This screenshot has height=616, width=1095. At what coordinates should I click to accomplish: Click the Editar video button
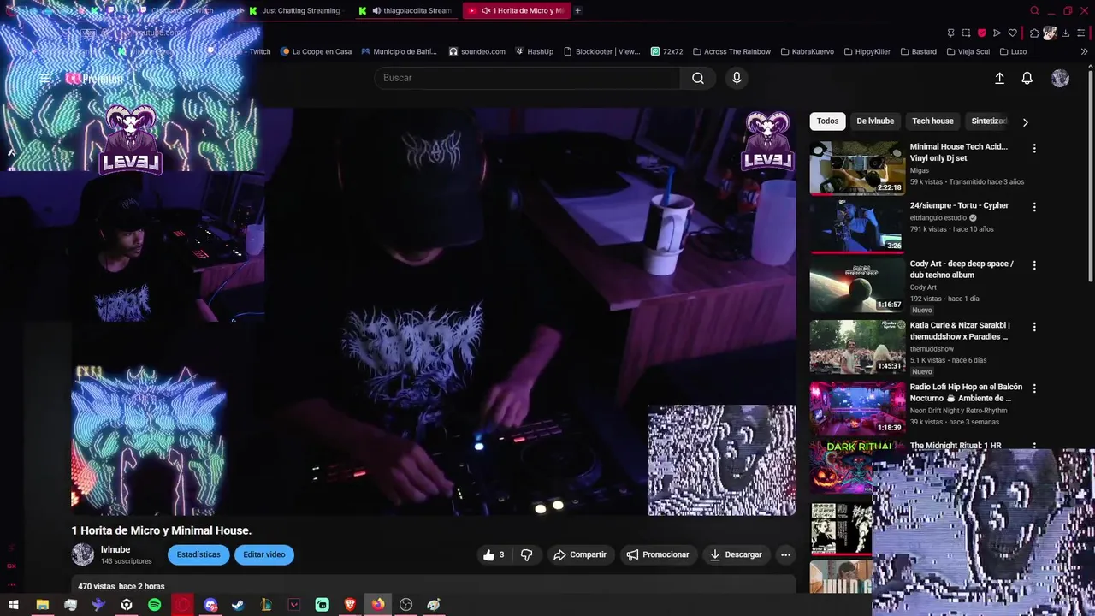point(264,554)
